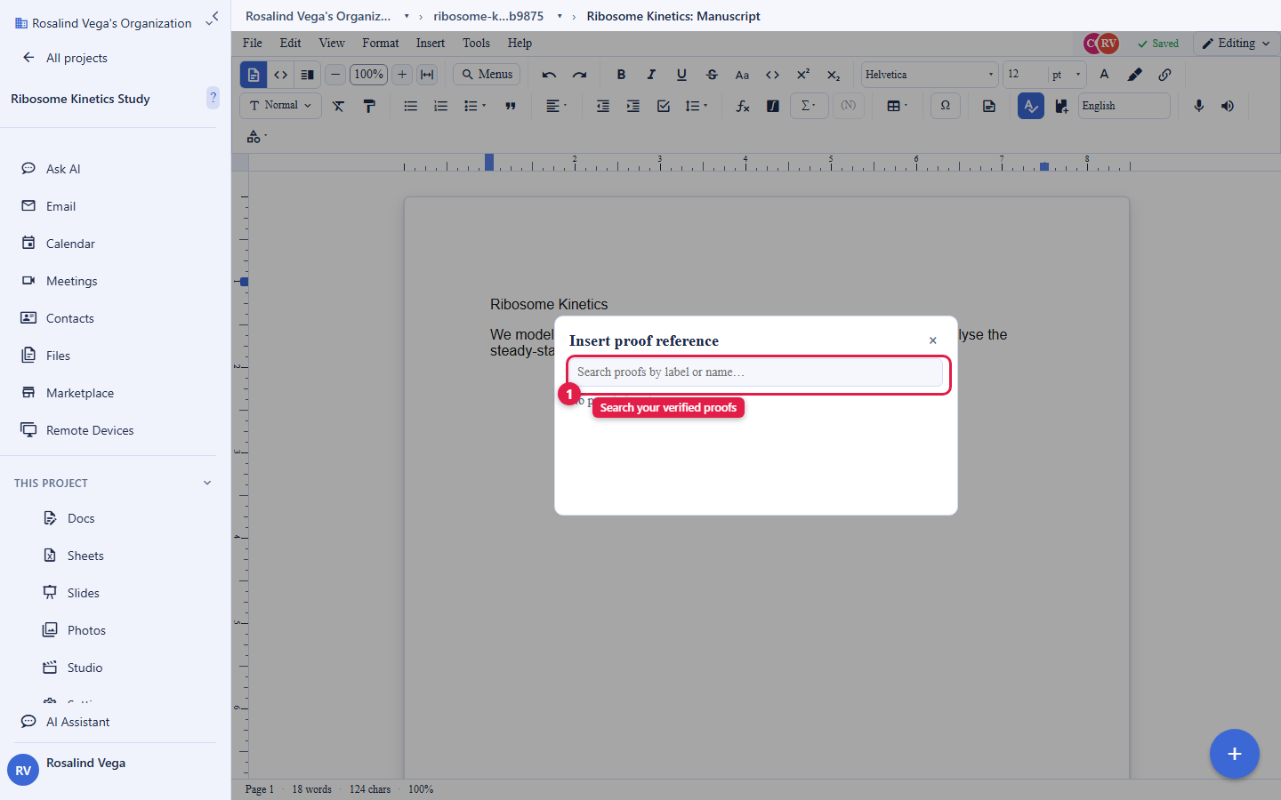Fit the page to width
This screenshot has height=800, width=1281.
[427, 75]
